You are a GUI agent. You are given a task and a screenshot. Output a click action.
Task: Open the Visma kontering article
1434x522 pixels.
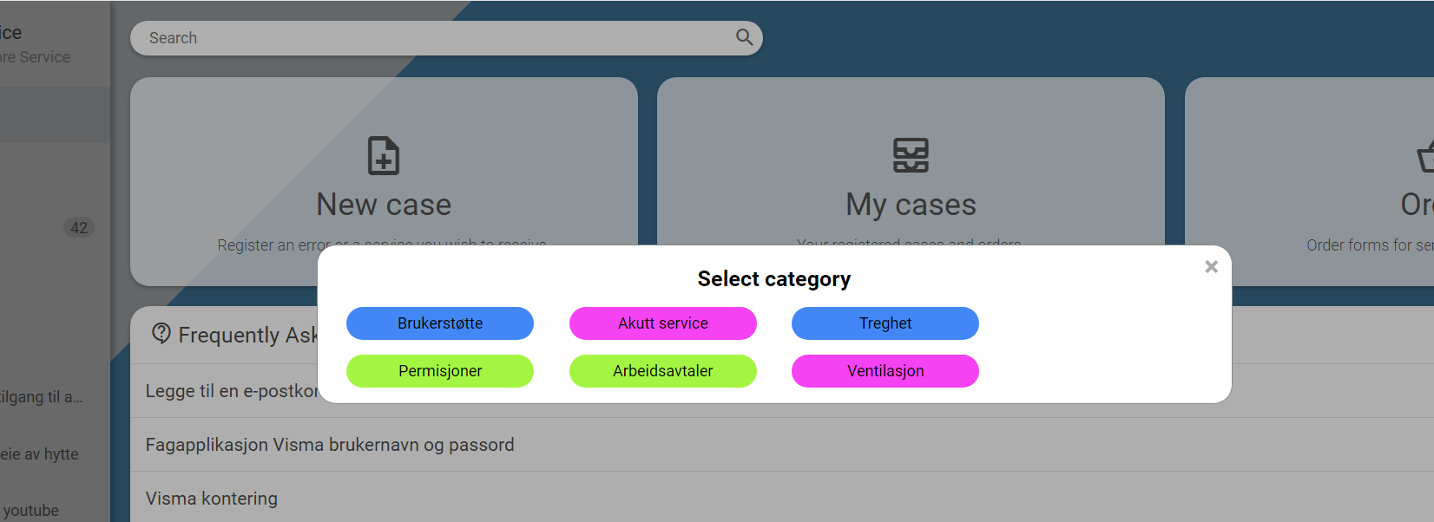[212, 499]
